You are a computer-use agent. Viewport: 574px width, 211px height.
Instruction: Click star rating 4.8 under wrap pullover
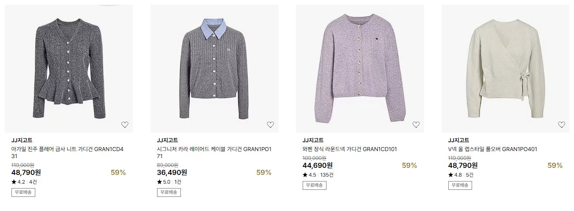[455, 174]
